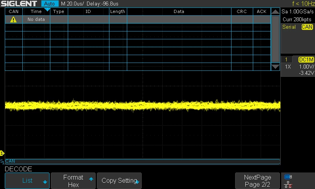Click the yellow warning icon in decode table

pyautogui.click(x=13, y=19)
